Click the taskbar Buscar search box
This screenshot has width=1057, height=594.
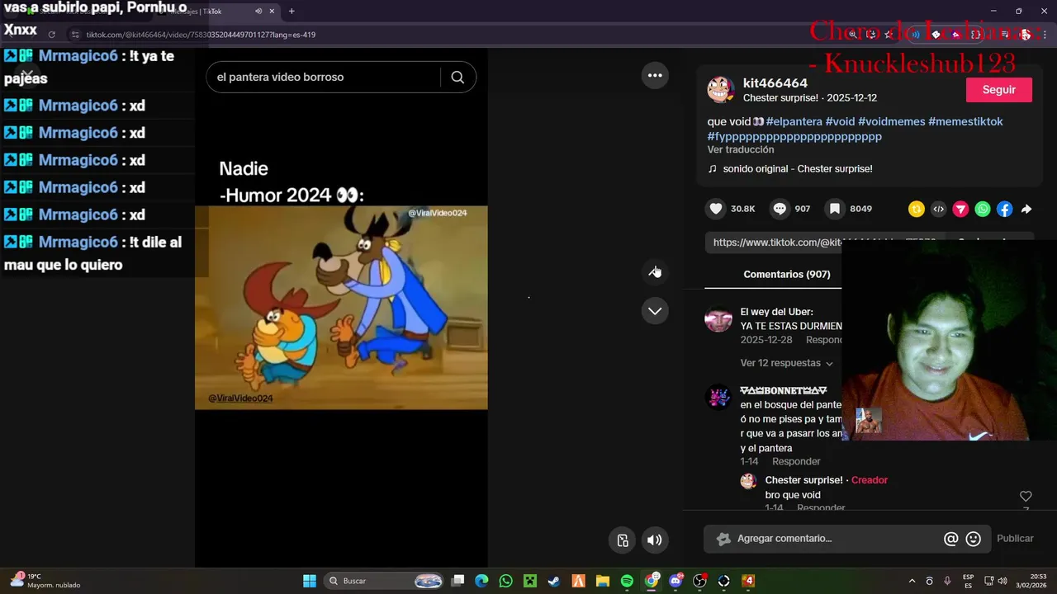384,581
